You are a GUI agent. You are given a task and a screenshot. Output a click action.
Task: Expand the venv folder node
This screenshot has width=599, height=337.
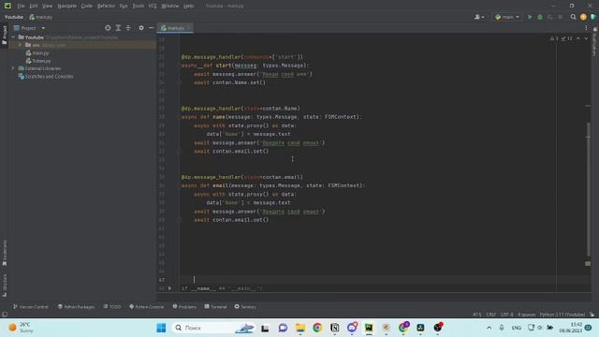20,45
